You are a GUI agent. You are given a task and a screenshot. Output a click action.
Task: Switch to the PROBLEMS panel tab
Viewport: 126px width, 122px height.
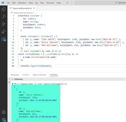pyautogui.click(x=15, y=75)
